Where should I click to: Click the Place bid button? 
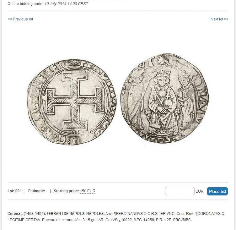[217, 191]
